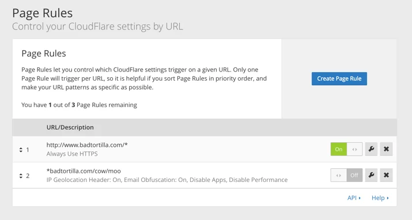Viewport: 412px width, 220px height.
Task: Open wrench settings for cow/moo rule
Action: click(371, 175)
